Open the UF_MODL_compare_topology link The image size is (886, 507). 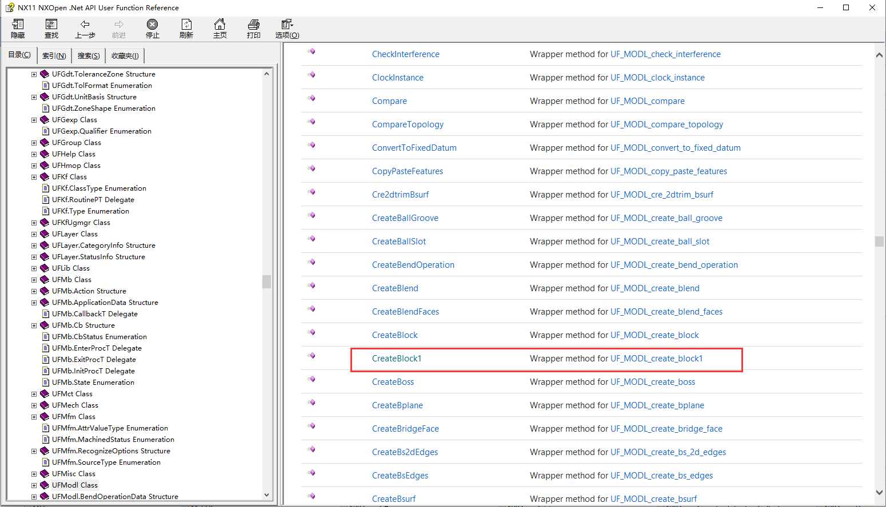667,124
